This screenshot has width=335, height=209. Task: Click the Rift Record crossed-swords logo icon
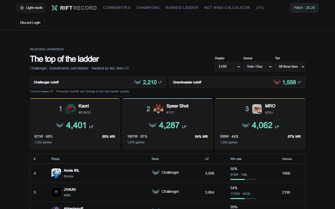[x=54, y=8]
